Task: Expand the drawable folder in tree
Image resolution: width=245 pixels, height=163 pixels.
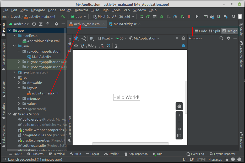Action: pos(19,83)
